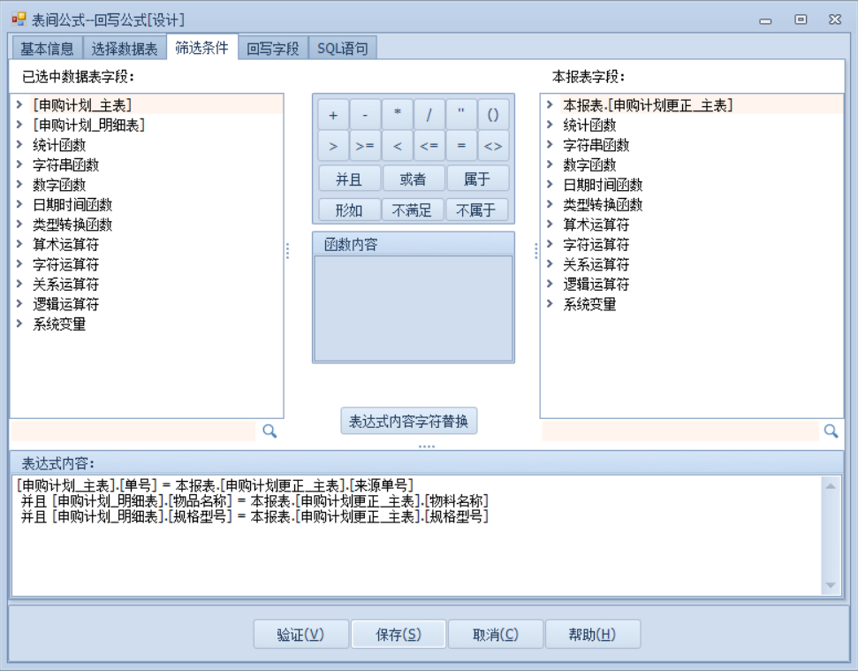Insert the greater-than-or-equal operator

[x=365, y=146]
